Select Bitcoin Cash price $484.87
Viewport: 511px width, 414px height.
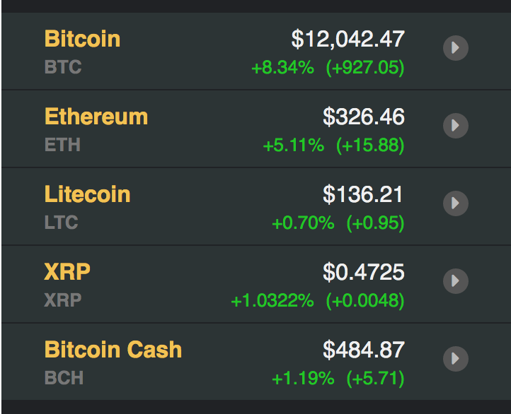coord(364,350)
